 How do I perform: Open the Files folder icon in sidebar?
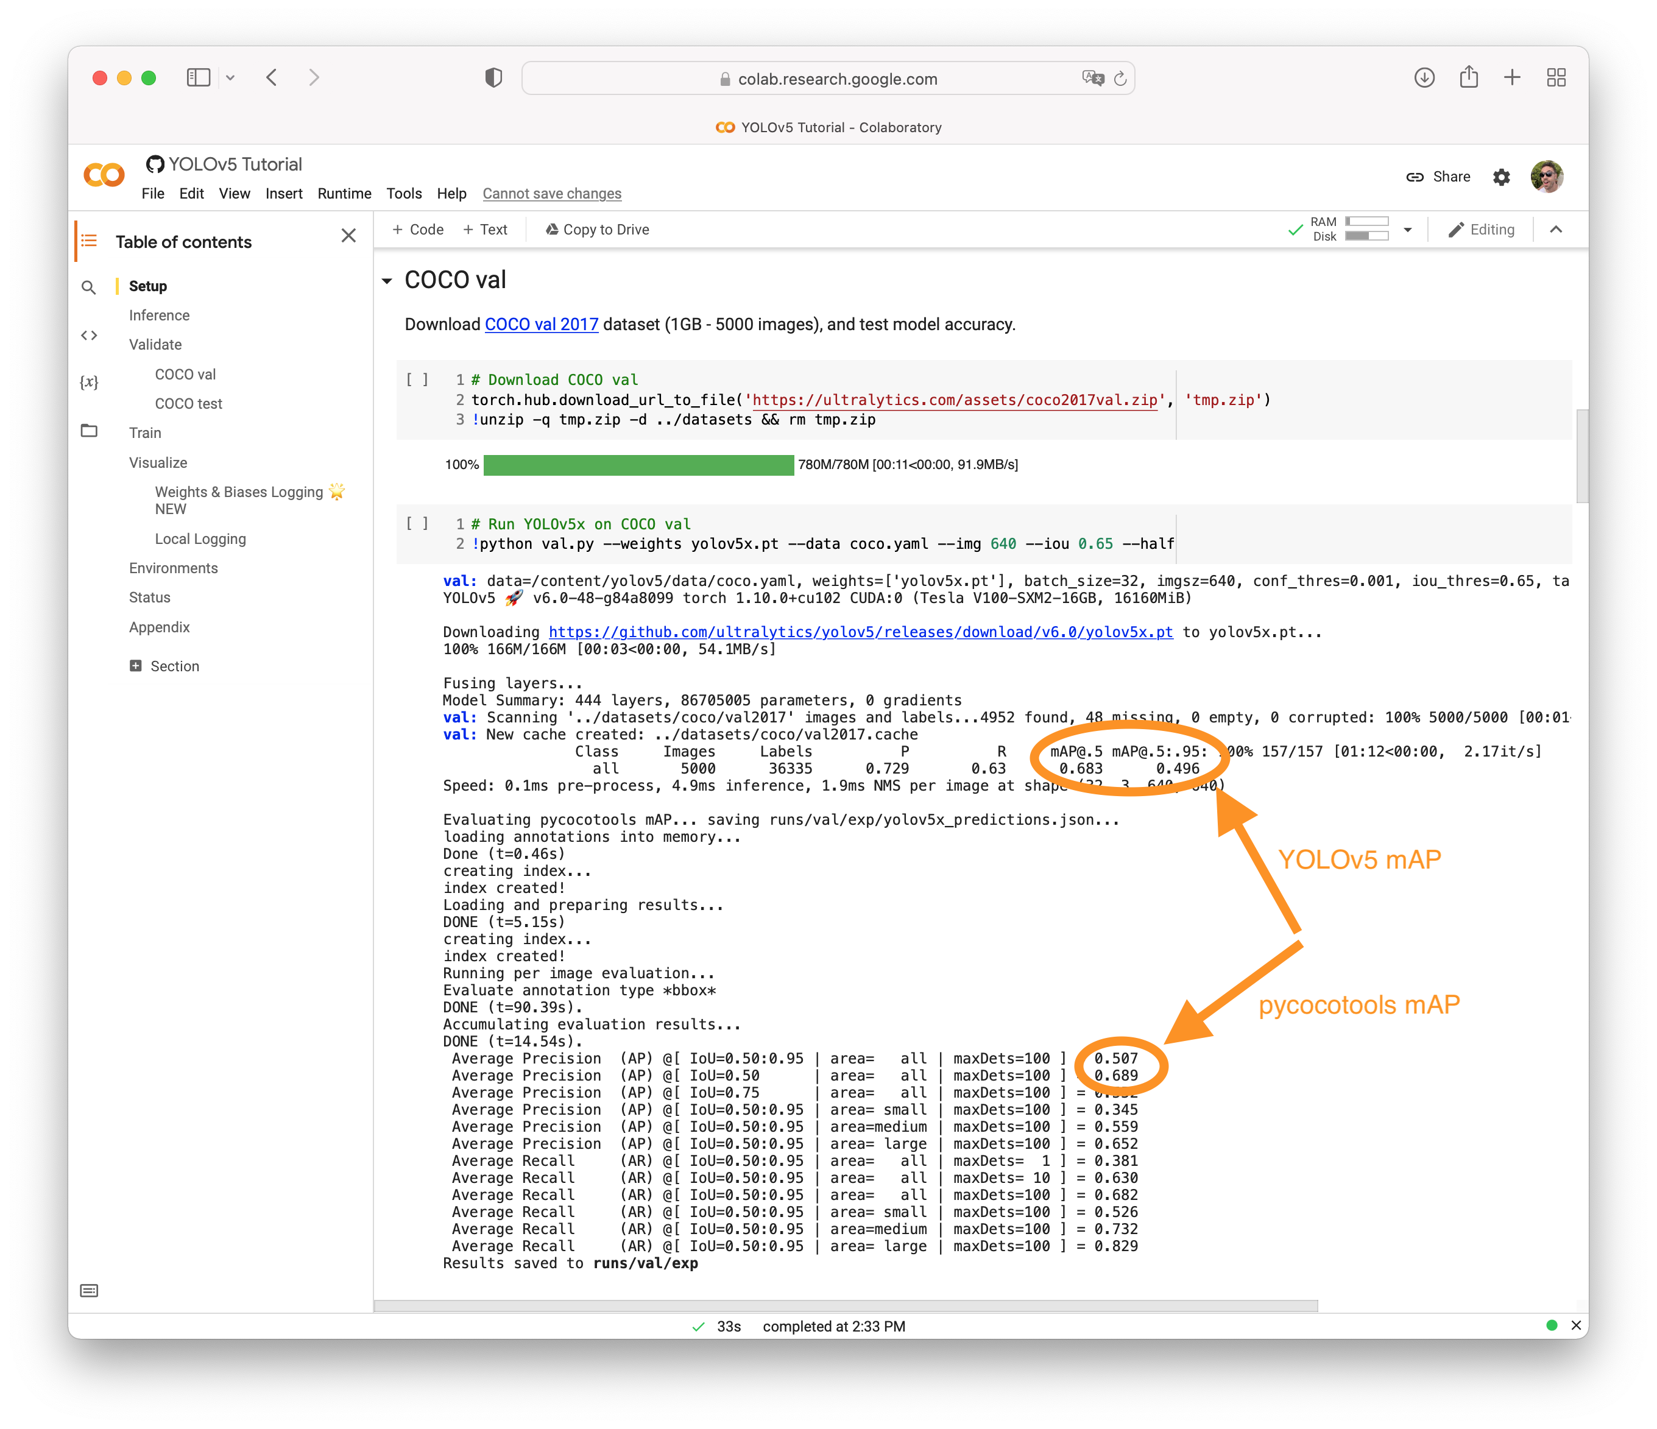[89, 431]
